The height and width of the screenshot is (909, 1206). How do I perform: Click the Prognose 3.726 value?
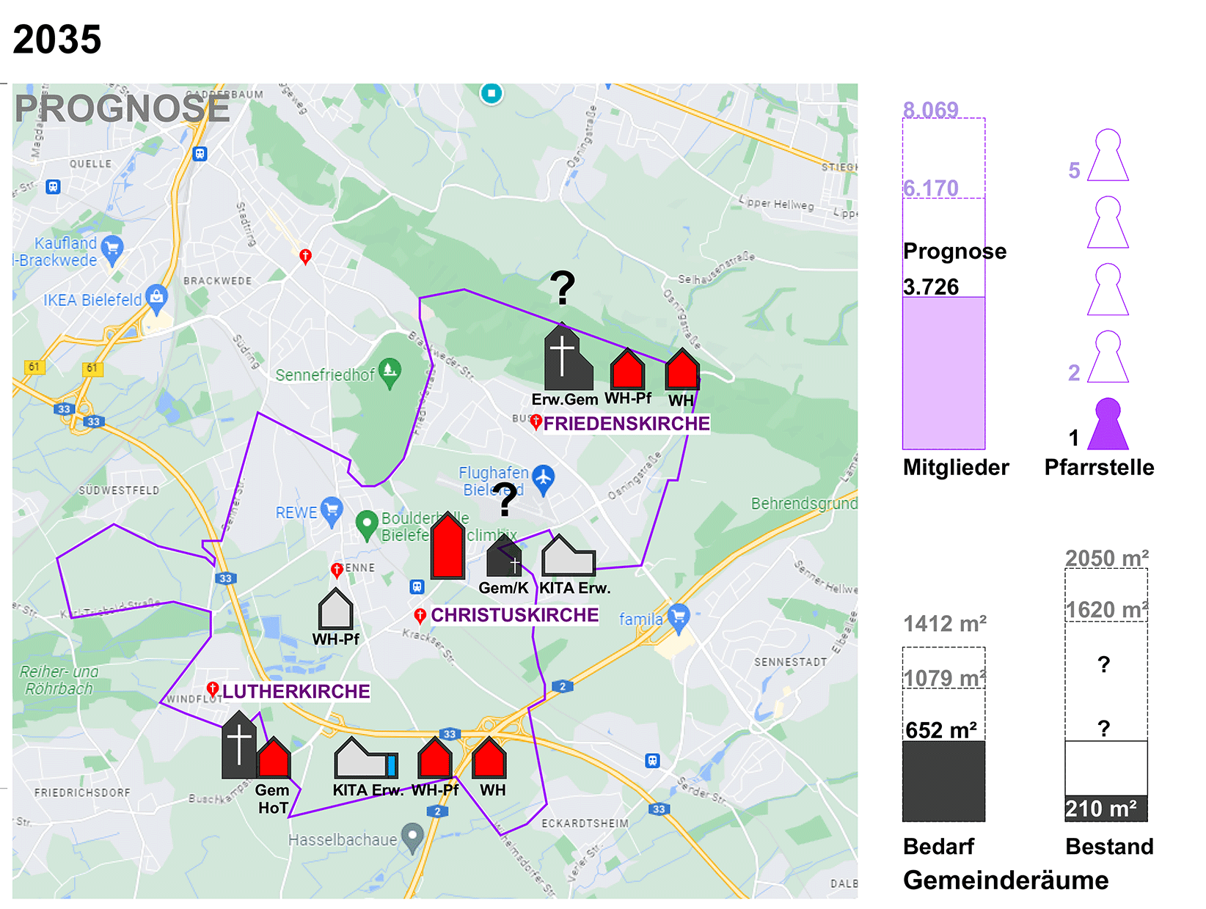pos(931,287)
